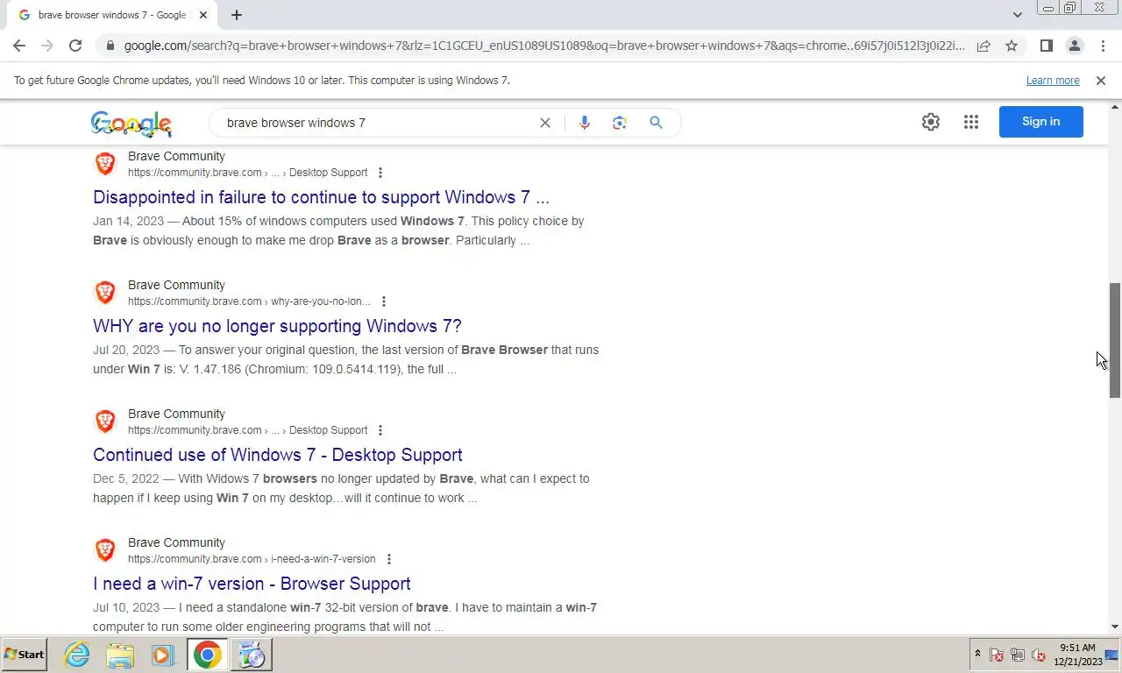Click the scrollbar up arrow
The width and height of the screenshot is (1122, 673).
[1115, 105]
